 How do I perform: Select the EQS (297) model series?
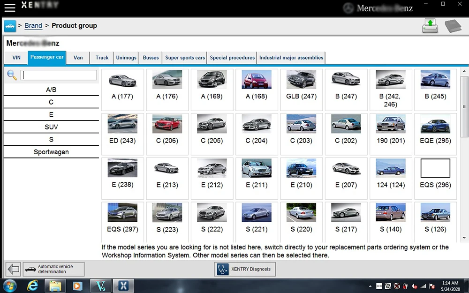click(122, 222)
